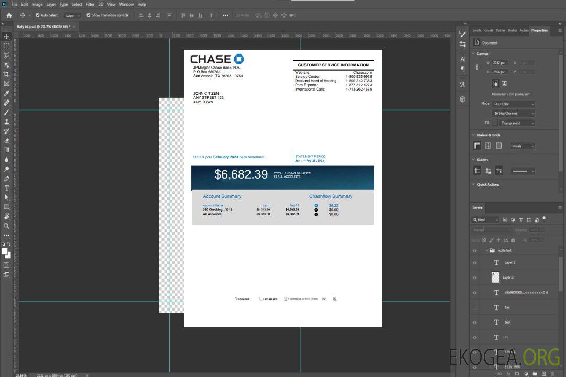Select the Pen tool
This screenshot has width=566, height=377.
pos(6,179)
